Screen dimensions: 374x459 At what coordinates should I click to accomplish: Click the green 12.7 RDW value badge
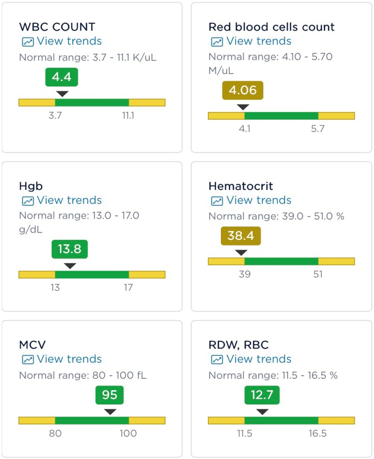pyautogui.click(x=262, y=395)
